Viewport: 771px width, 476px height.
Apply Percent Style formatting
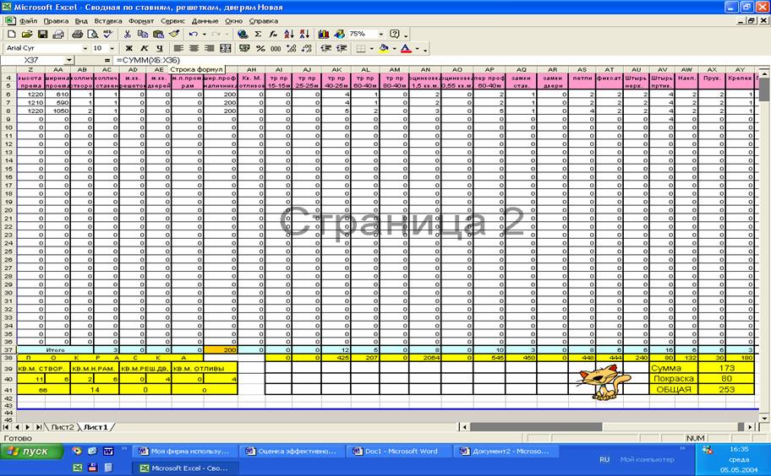tap(260, 49)
